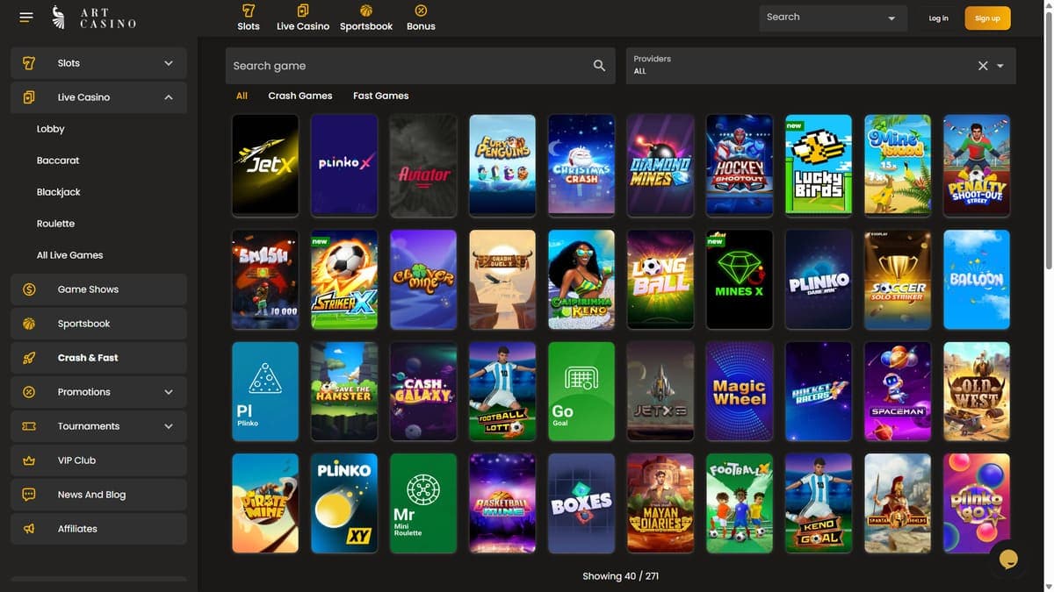Open Slots from the top navigation
Screen dimensions: 1054x592
(x=249, y=18)
